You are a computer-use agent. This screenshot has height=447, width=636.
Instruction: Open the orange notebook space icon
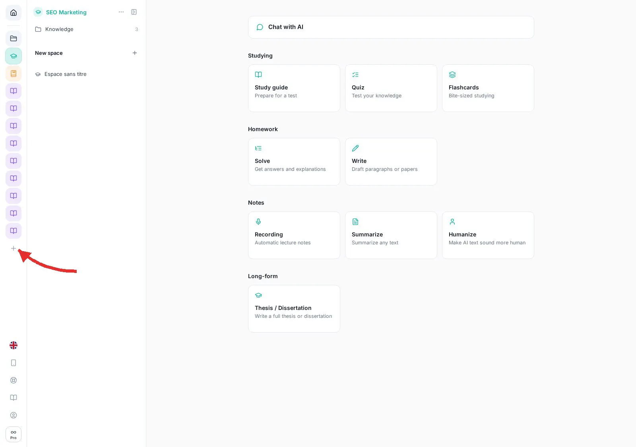tap(14, 74)
